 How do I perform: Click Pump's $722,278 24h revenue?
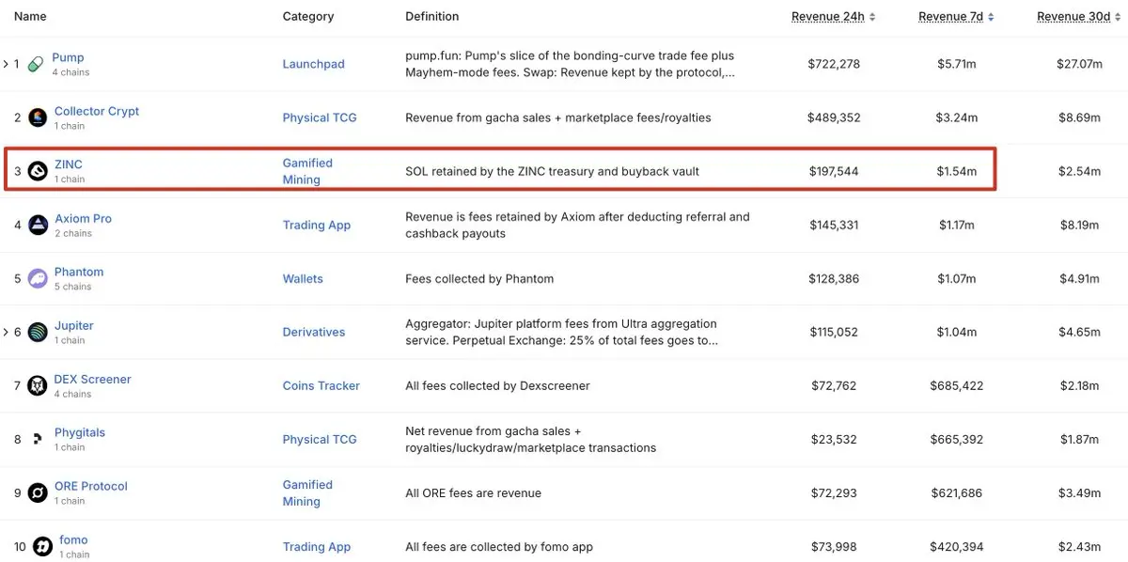point(833,64)
